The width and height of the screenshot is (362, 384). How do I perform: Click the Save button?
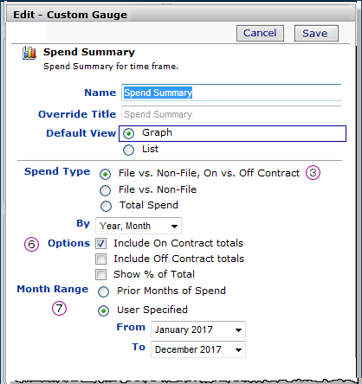pos(316,33)
